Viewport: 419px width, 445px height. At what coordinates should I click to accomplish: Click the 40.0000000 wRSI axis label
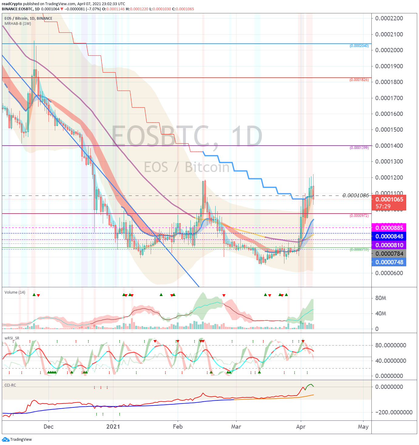(x=391, y=361)
